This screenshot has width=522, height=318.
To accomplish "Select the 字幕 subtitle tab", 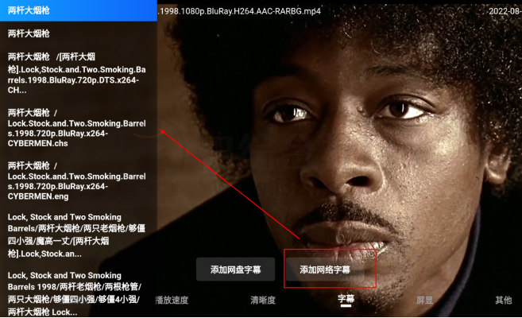I will pyautogui.click(x=346, y=299).
